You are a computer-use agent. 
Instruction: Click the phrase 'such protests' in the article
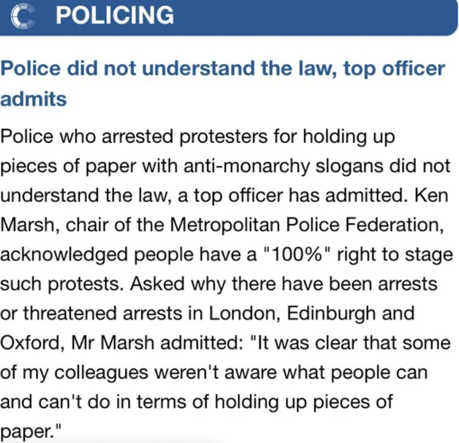(x=60, y=284)
